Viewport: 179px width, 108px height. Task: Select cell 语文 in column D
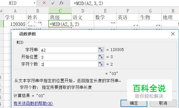83,17
